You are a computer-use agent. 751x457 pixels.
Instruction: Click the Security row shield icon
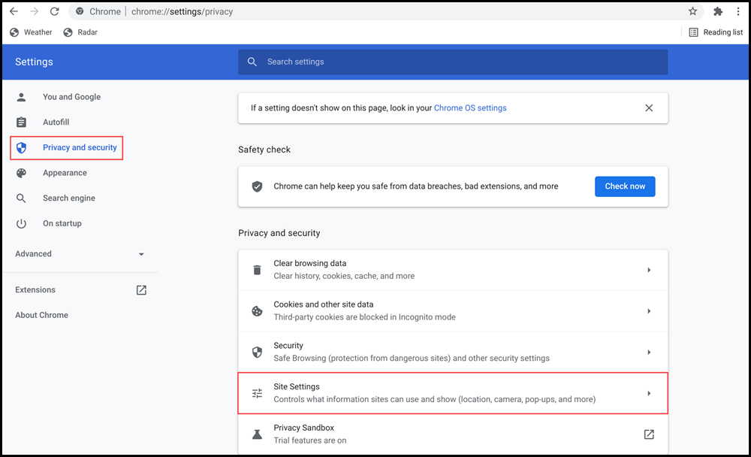257,353
